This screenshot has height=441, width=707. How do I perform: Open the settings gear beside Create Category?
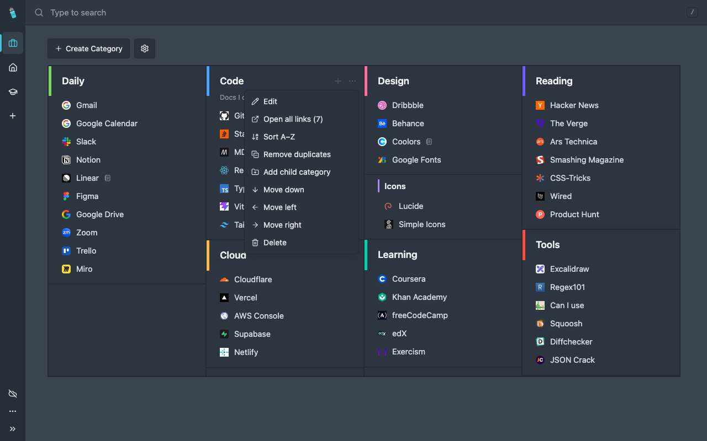coord(145,49)
